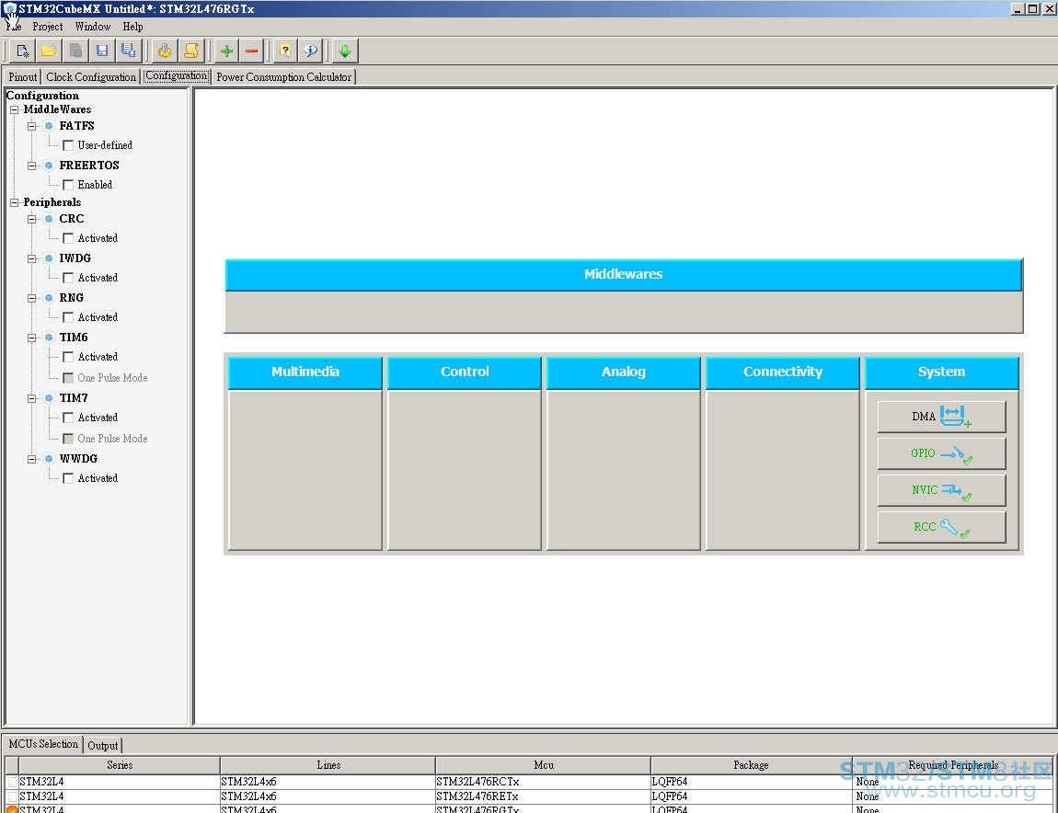Image resolution: width=1058 pixels, height=813 pixels.
Task: Activate TIM6 checkbox
Action: [68, 357]
